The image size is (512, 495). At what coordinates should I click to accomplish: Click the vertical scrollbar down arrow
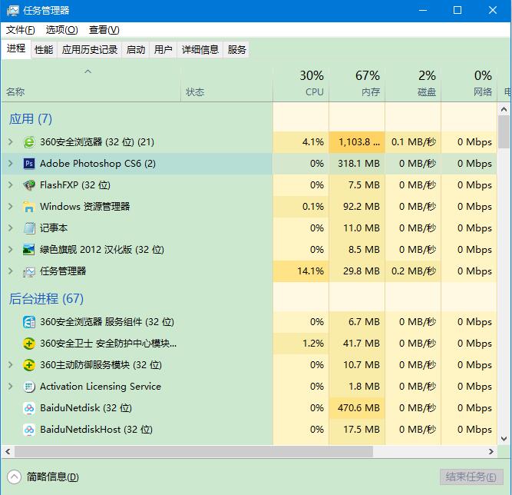504,438
